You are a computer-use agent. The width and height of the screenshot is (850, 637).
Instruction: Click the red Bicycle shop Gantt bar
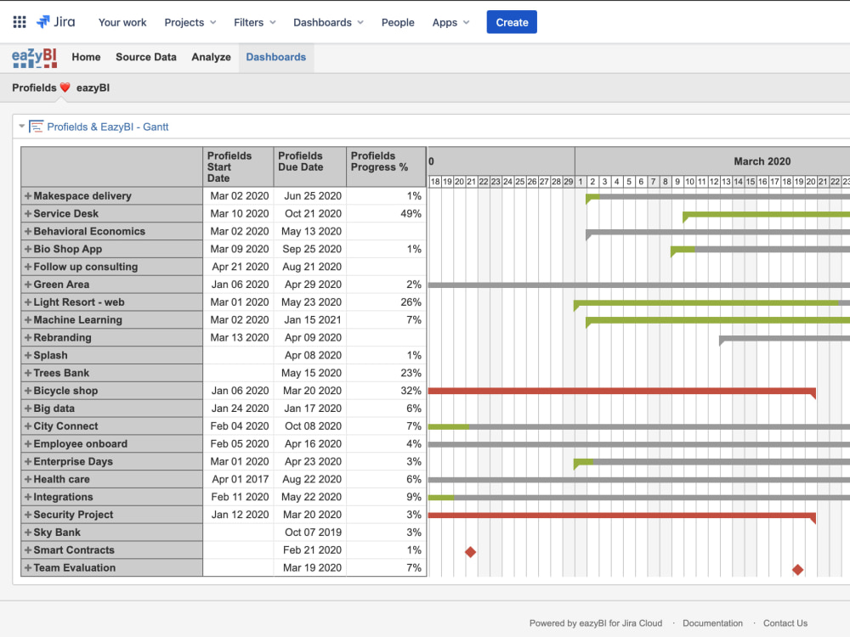(621, 391)
